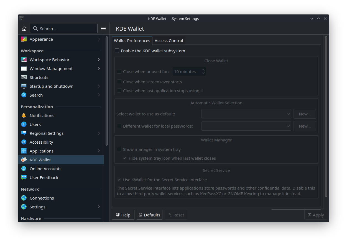This screenshot has height=243, width=347.
Task: Open the hamburger menu button
Action: coord(103,29)
